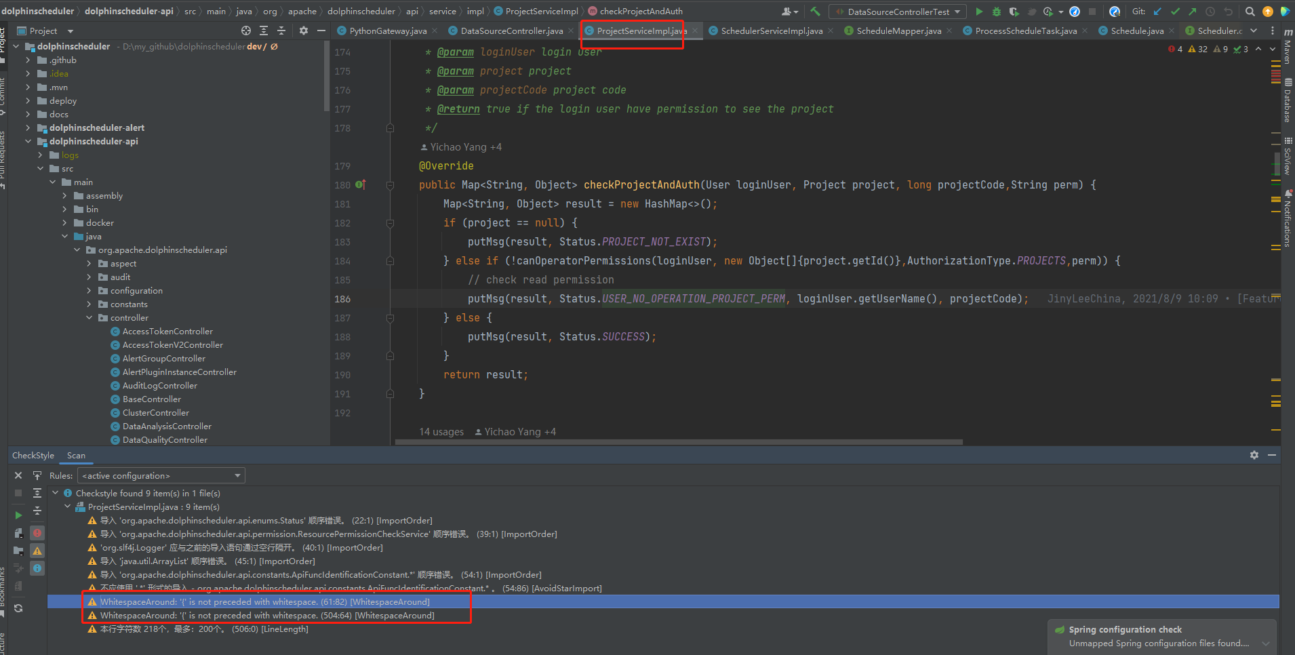
Task: Expand the dolphinscheduler-alert module folder
Action: point(28,127)
